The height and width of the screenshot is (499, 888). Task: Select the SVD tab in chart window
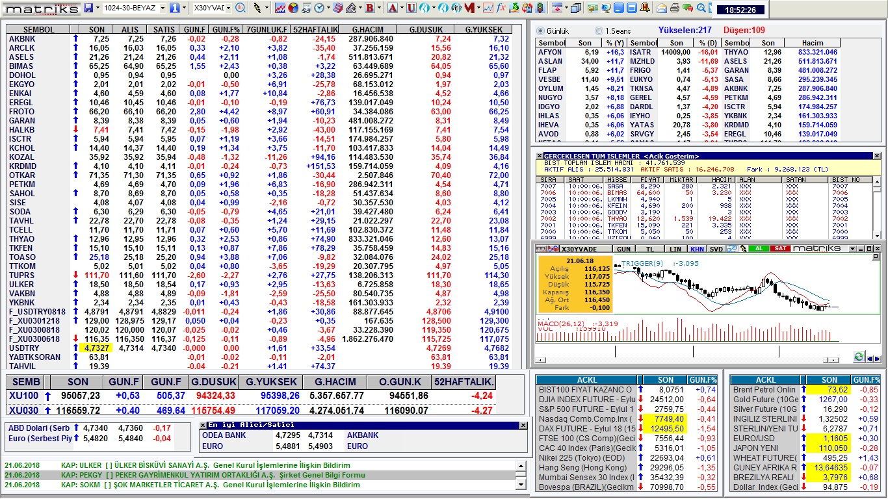pyautogui.click(x=716, y=249)
